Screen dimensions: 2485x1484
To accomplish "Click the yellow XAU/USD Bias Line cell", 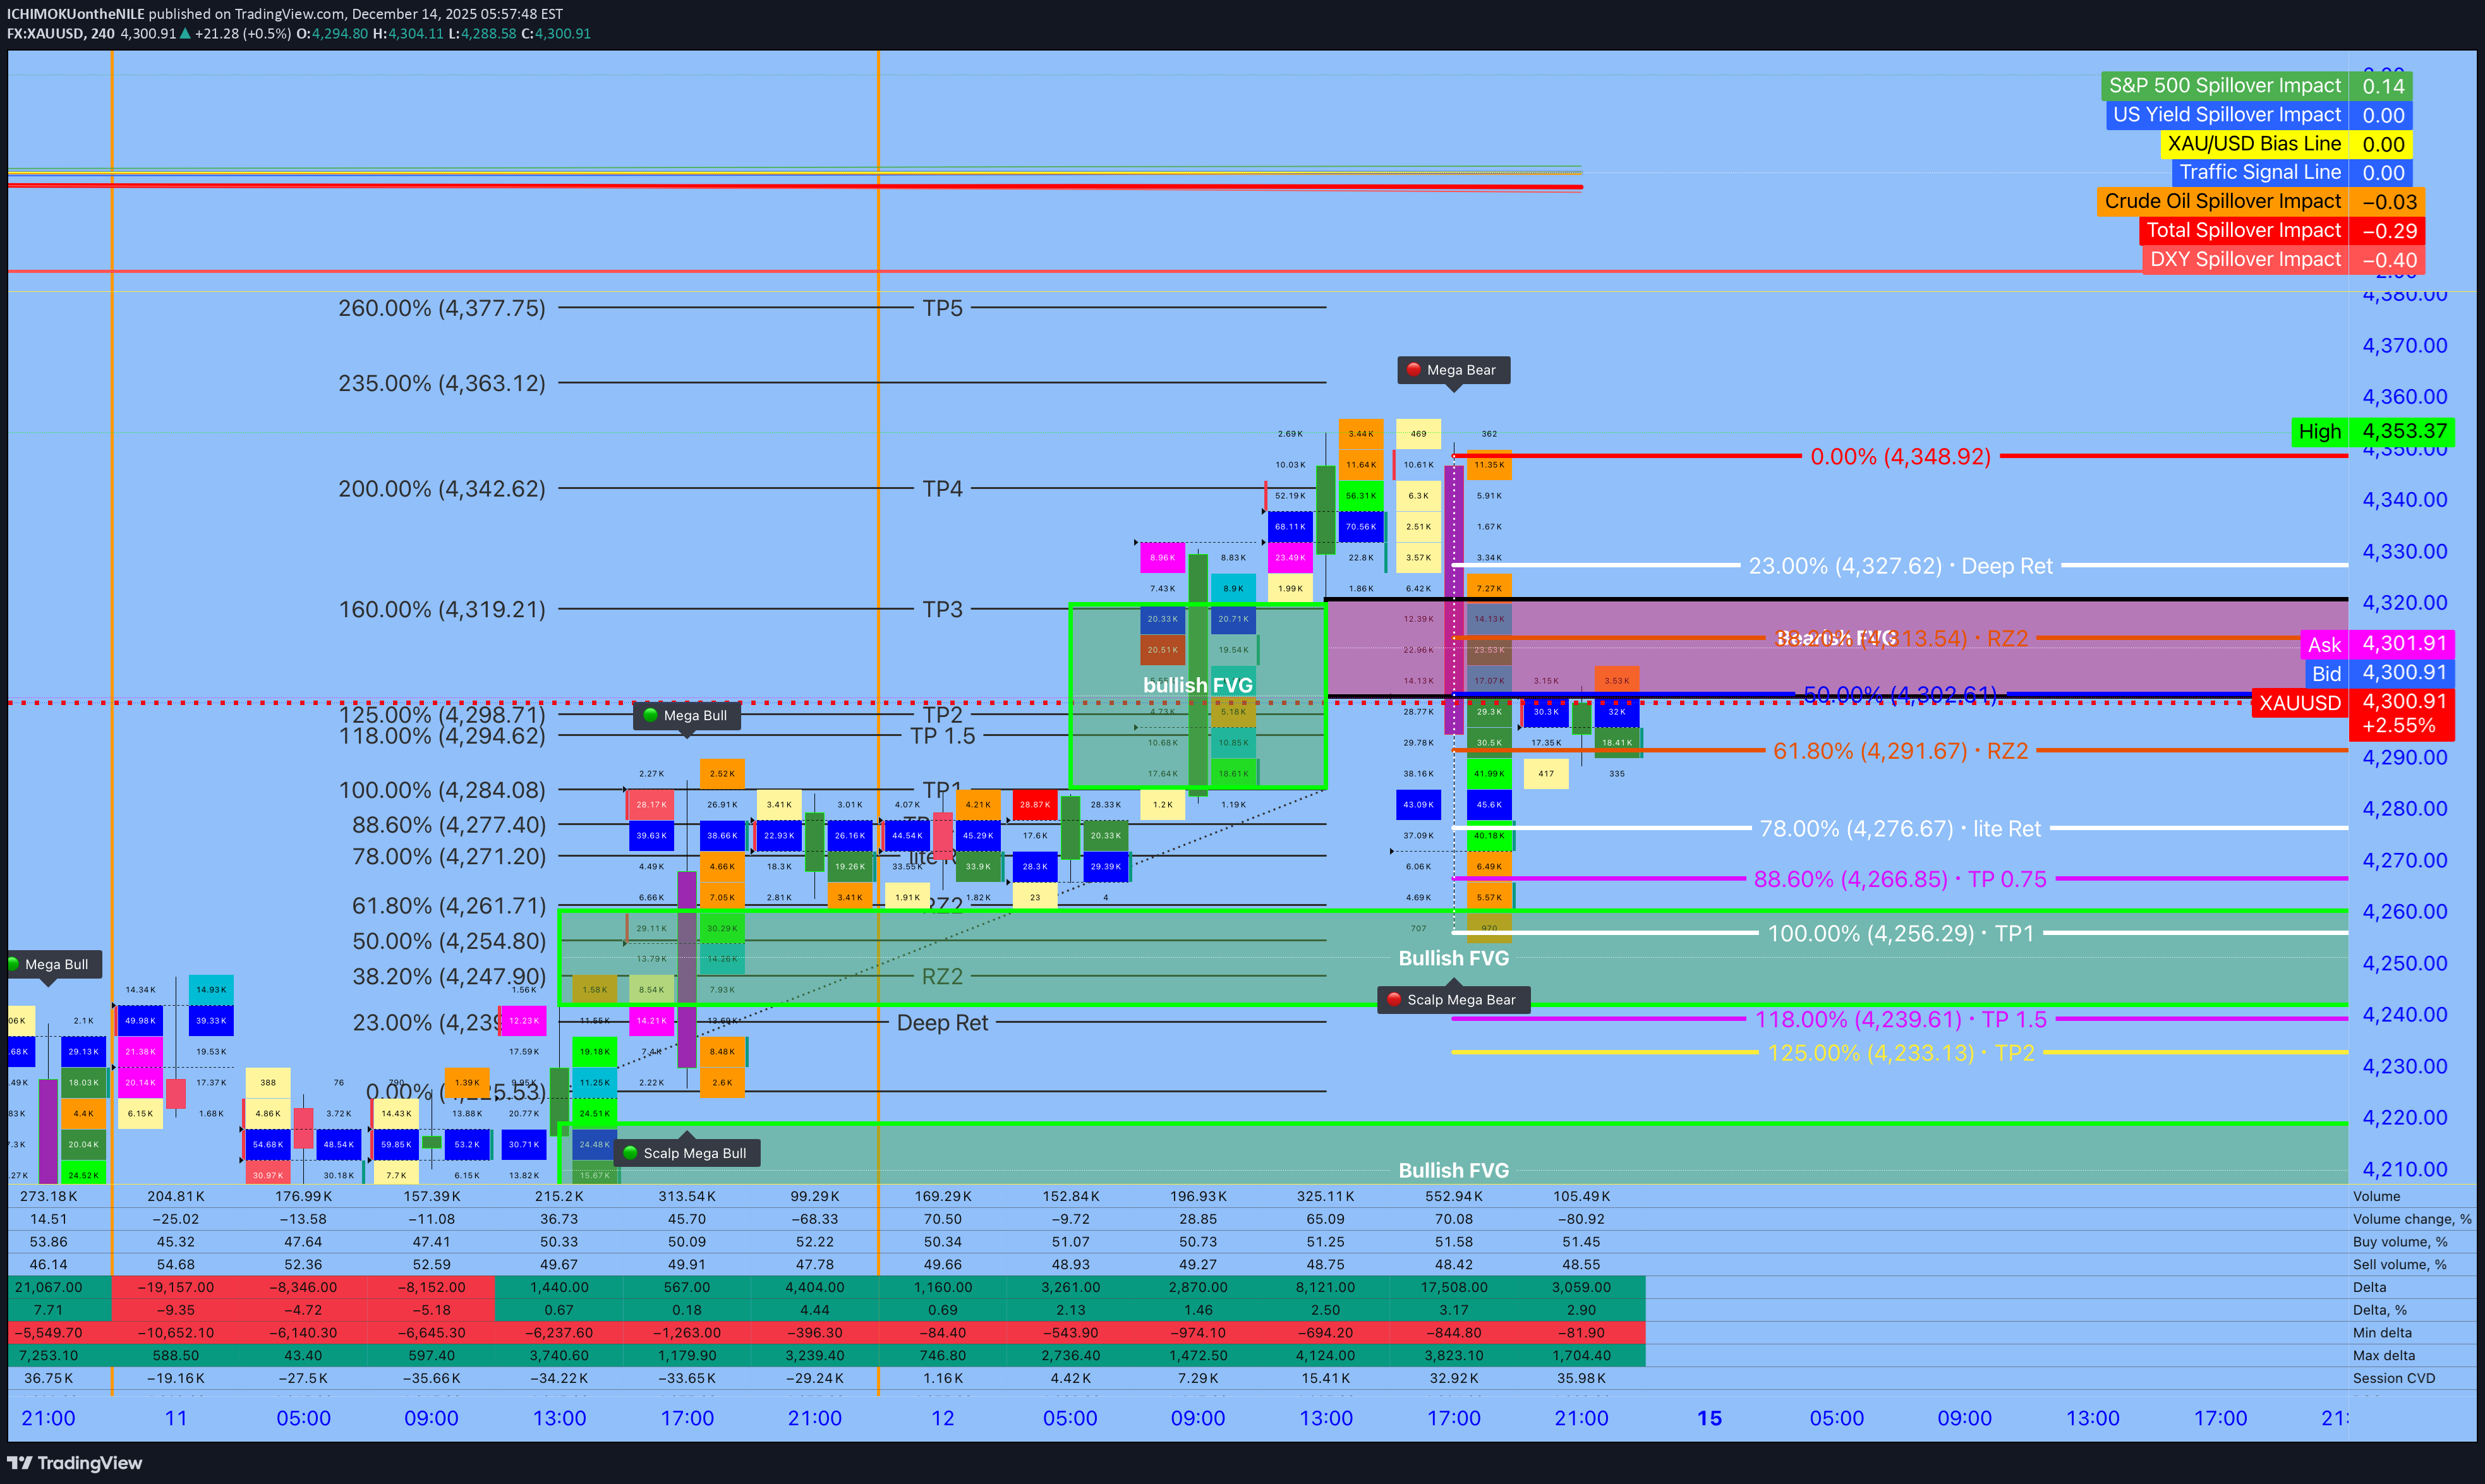I will click(x=2254, y=144).
